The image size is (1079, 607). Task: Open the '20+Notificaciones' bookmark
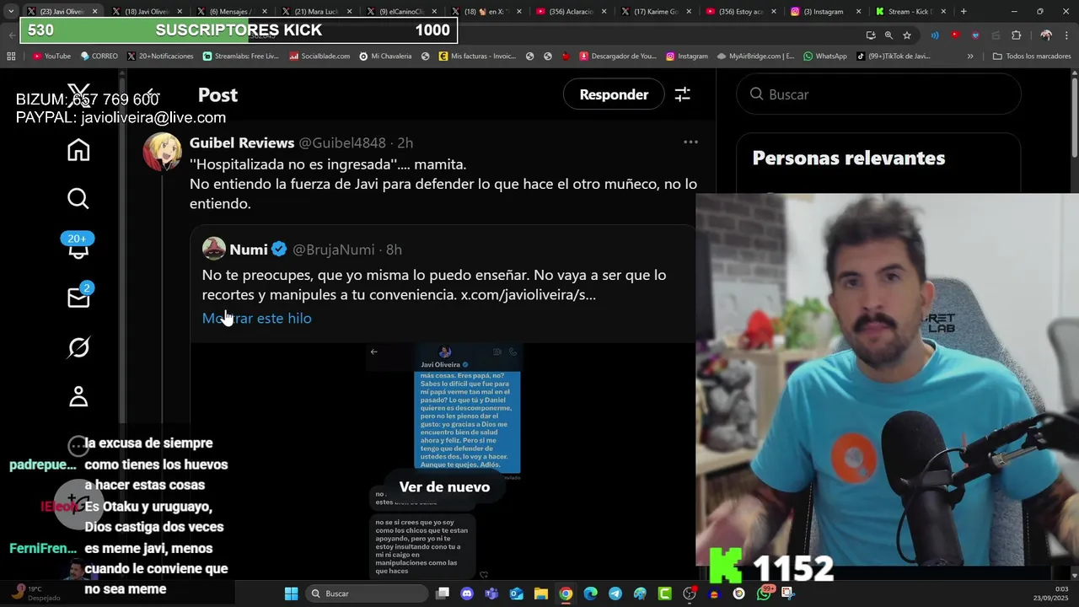point(160,56)
